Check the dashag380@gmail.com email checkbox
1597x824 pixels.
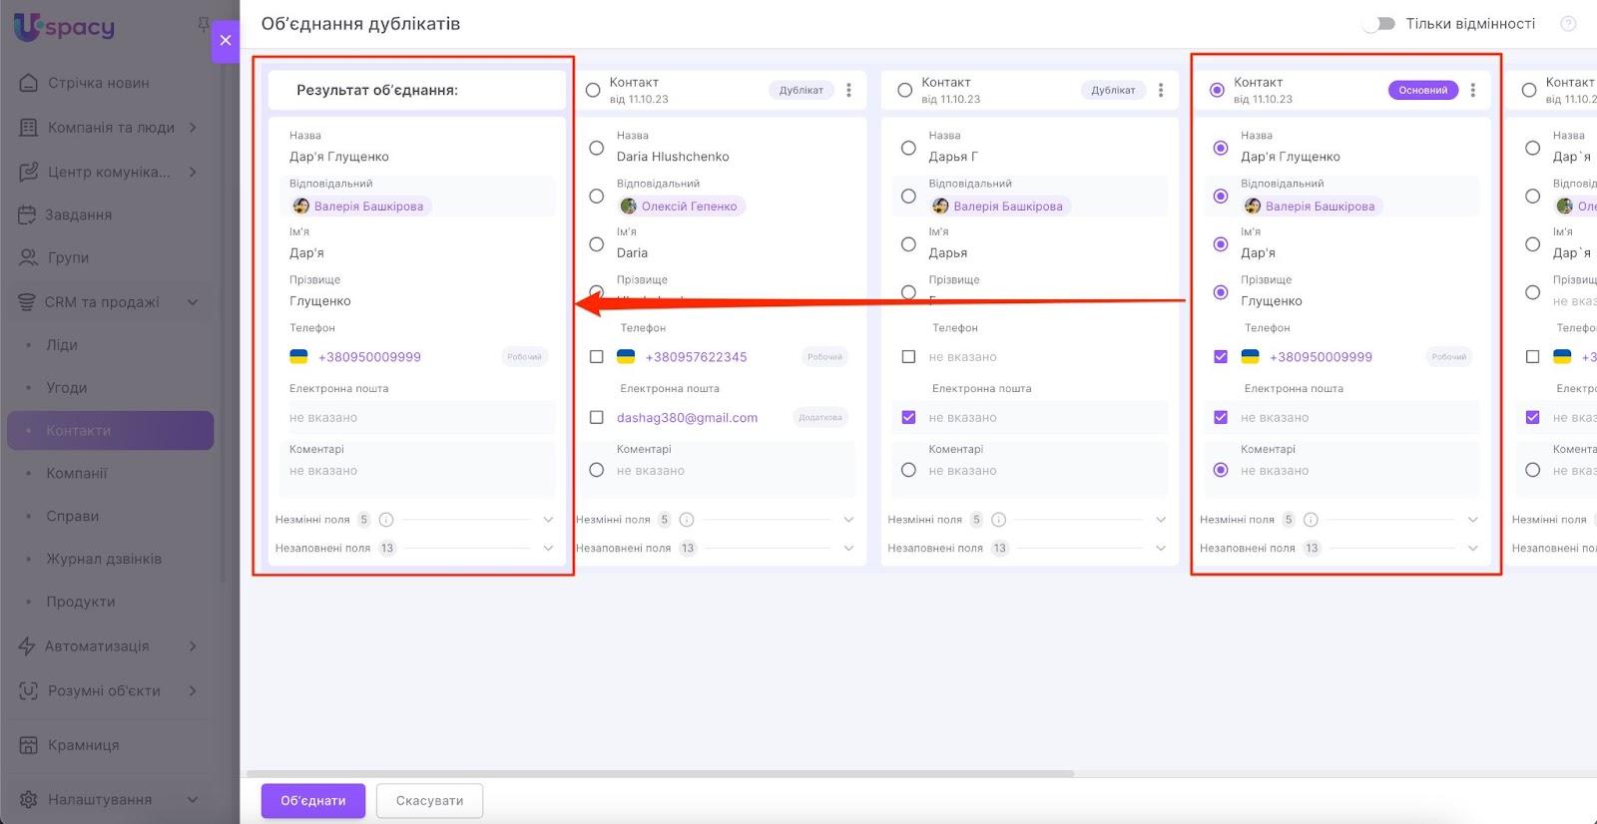click(x=596, y=418)
